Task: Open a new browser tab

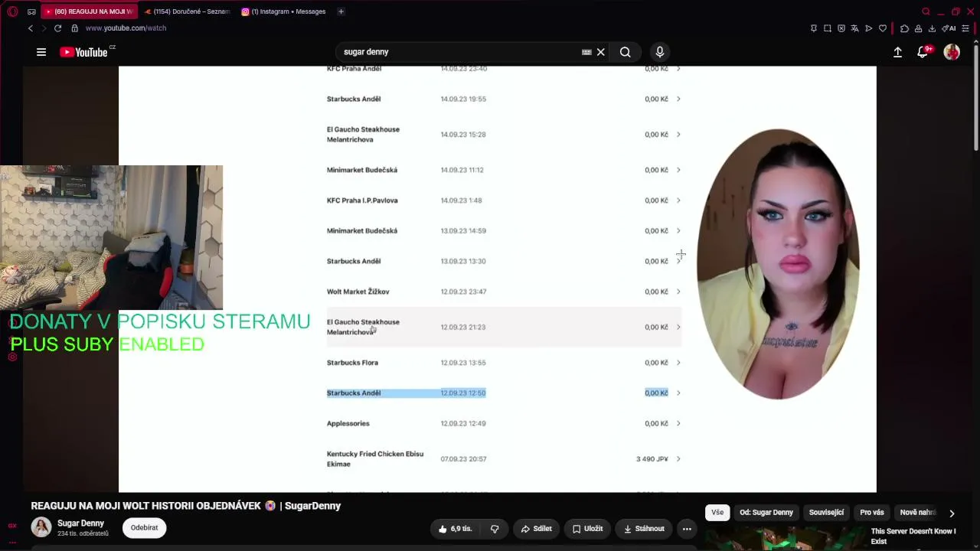Action: (341, 11)
